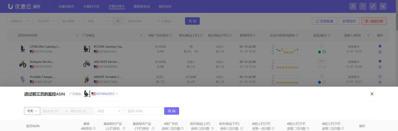Click the 查询 button in the dialog
The width and height of the screenshot is (398, 131).
pos(172,111)
